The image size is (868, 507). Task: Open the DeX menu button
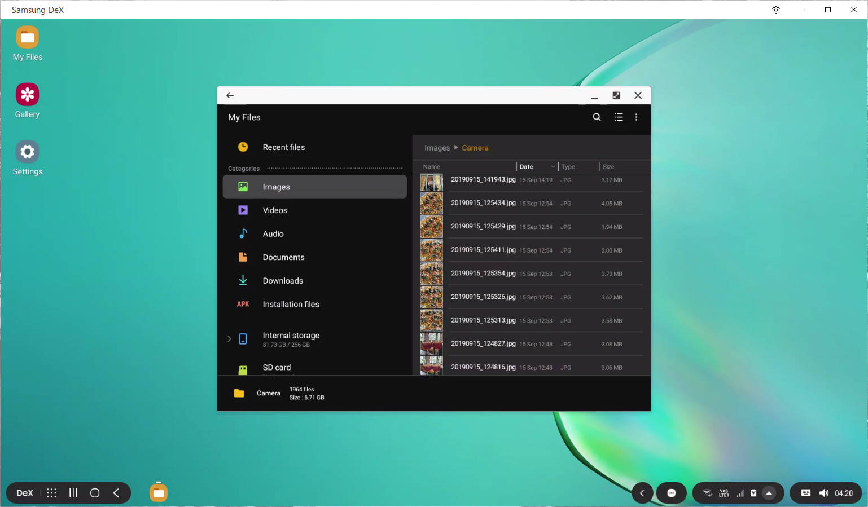tap(25, 493)
